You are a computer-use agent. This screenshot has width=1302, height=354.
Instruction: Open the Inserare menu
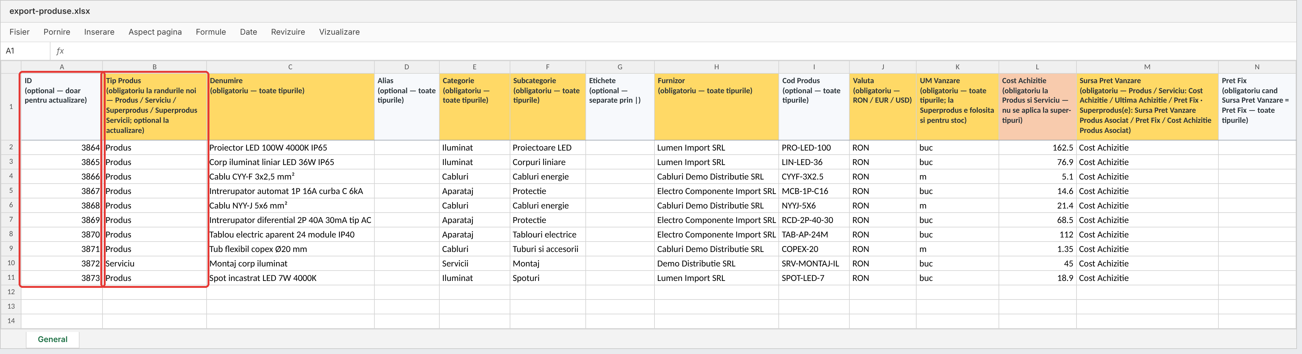point(99,32)
